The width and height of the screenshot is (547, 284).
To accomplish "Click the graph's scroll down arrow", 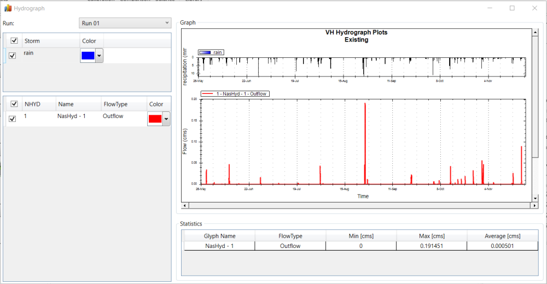I will tap(535, 198).
